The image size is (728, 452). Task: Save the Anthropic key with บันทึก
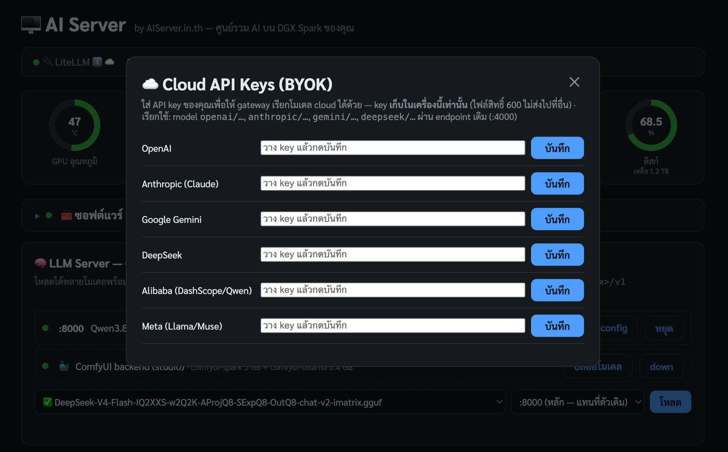click(x=557, y=183)
